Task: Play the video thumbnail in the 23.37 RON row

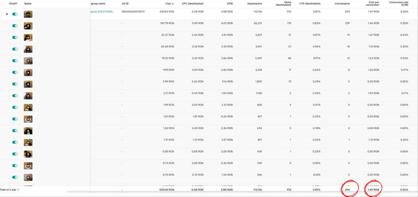Action: (x=28, y=38)
